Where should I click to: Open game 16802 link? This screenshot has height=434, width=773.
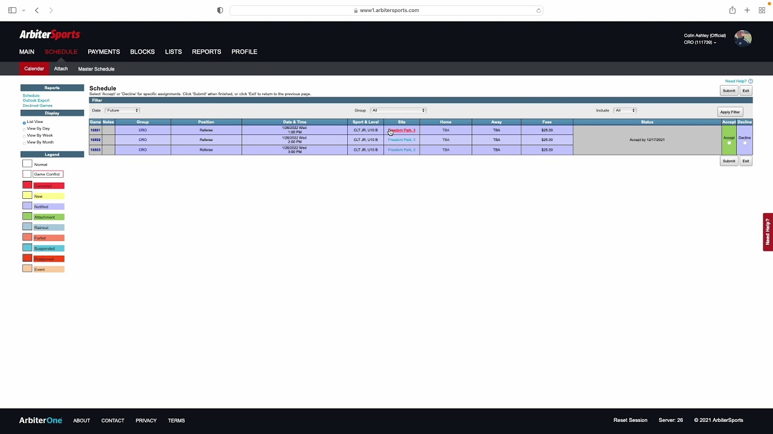[95, 140]
